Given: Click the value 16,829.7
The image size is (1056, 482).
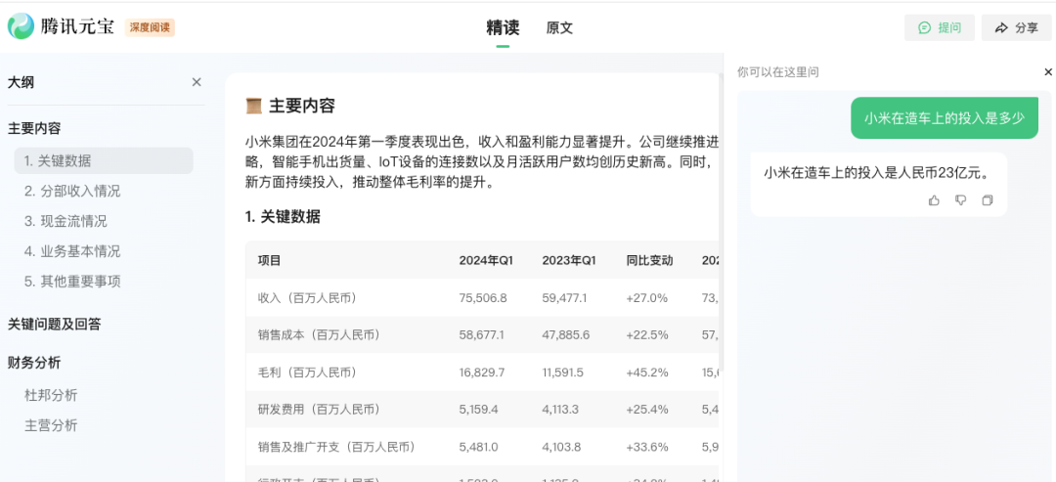Looking at the screenshot, I should click(482, 372).
